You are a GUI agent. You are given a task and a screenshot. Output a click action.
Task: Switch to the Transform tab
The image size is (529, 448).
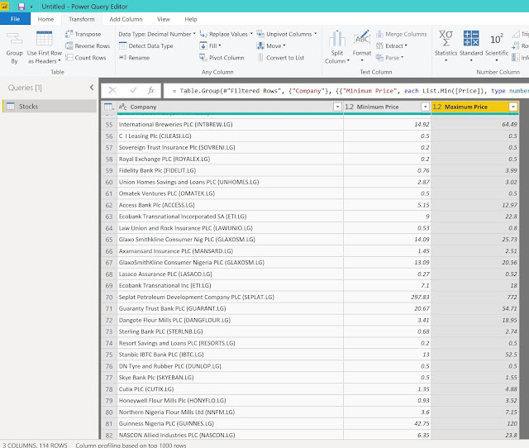pyautogui.click(x=82, y=19)
